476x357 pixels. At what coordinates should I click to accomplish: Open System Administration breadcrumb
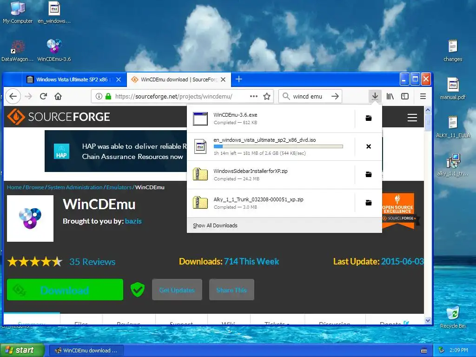click(75, 187)
